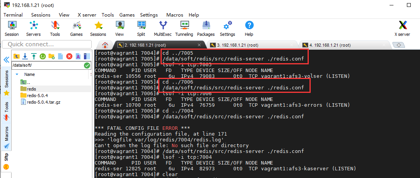Close tab 4. 192.168.1.21 (root)
The height and width of the screenshot is (178, 420).
[383, 45]
